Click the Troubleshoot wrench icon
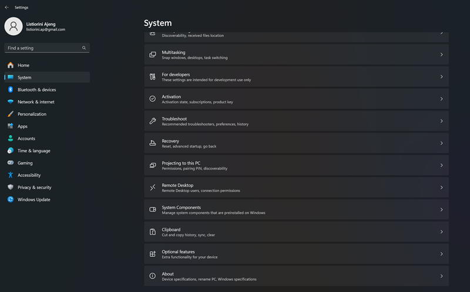 [153, 121]
